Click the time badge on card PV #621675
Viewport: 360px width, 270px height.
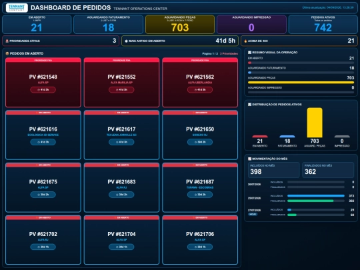coord(43,195)
